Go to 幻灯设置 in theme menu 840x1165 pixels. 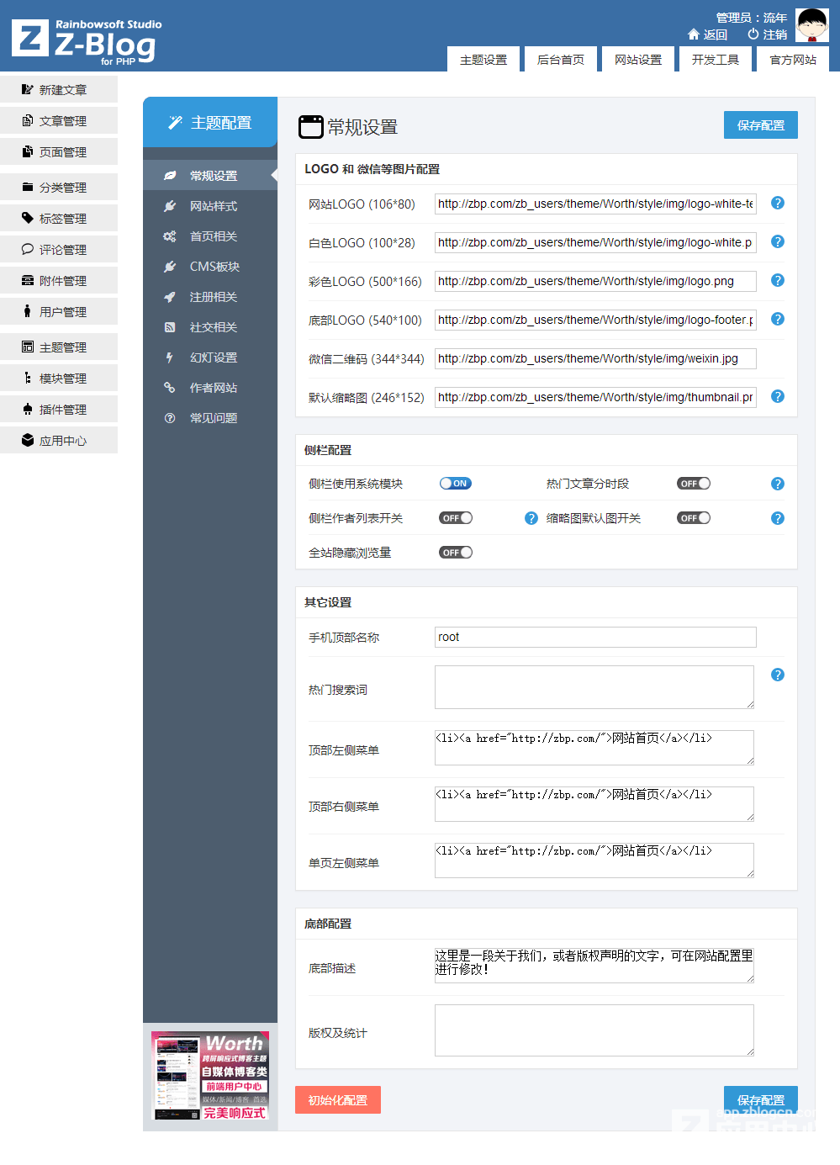pyautogui.click(x=213, y=357)
